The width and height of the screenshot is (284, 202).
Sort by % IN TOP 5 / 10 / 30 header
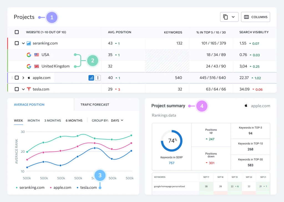tap(211, 32)
